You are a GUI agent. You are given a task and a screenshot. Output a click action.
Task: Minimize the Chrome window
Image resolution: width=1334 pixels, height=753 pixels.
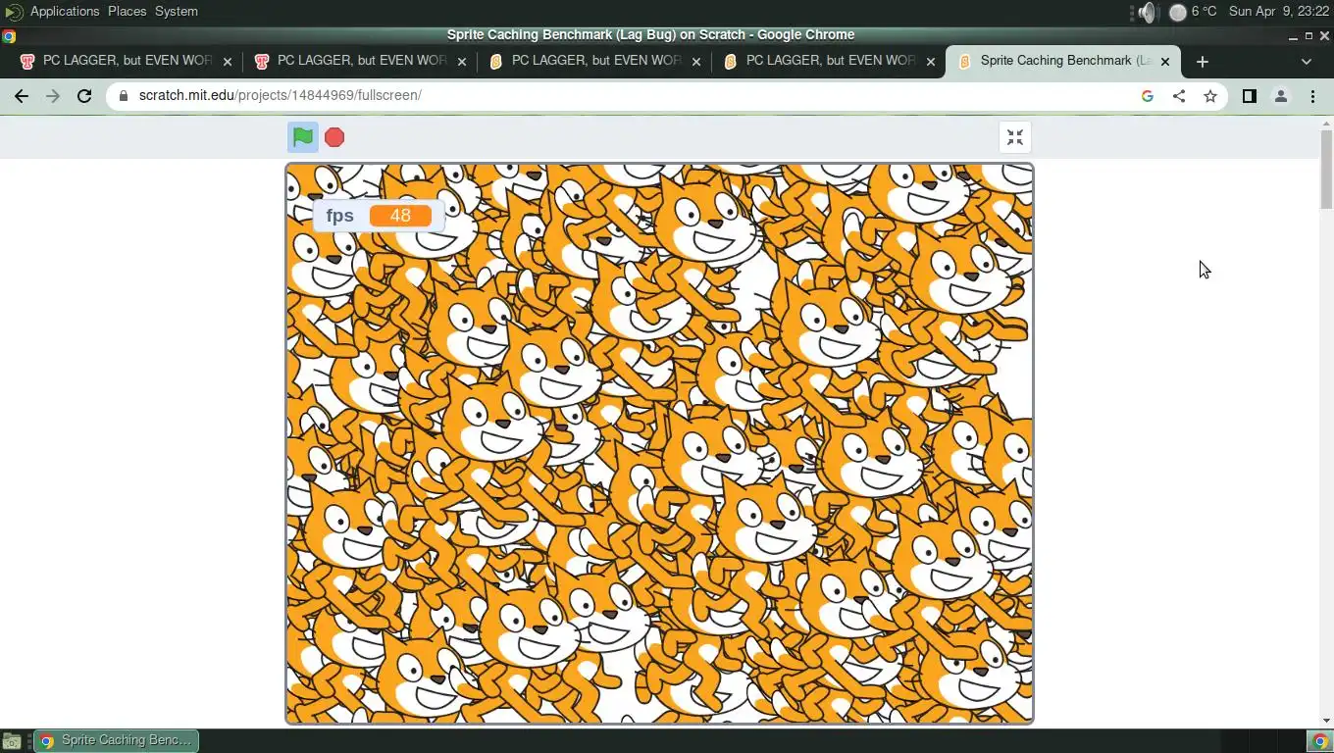click(1293, 35)
